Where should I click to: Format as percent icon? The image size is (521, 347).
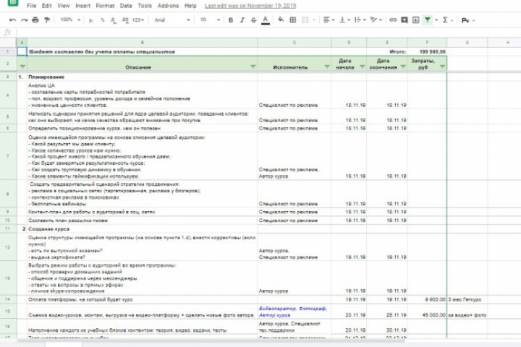pos(103,20)
